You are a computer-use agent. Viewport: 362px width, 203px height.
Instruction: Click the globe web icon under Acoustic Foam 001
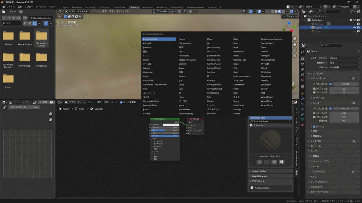pyautogui.click(x=274, y=162)
